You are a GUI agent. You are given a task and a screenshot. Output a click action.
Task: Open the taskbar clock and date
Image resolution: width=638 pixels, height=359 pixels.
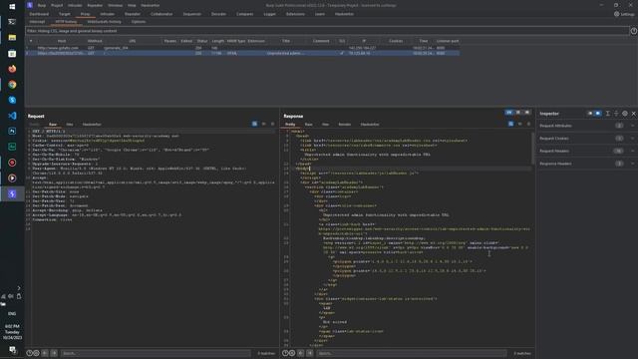click(12, 332)
